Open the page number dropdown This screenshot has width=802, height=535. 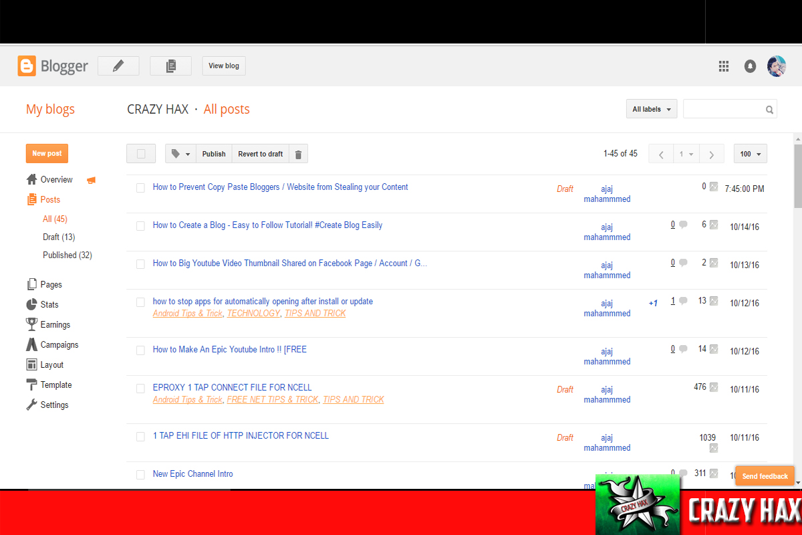pyautogui.click(x=686, y=154)
